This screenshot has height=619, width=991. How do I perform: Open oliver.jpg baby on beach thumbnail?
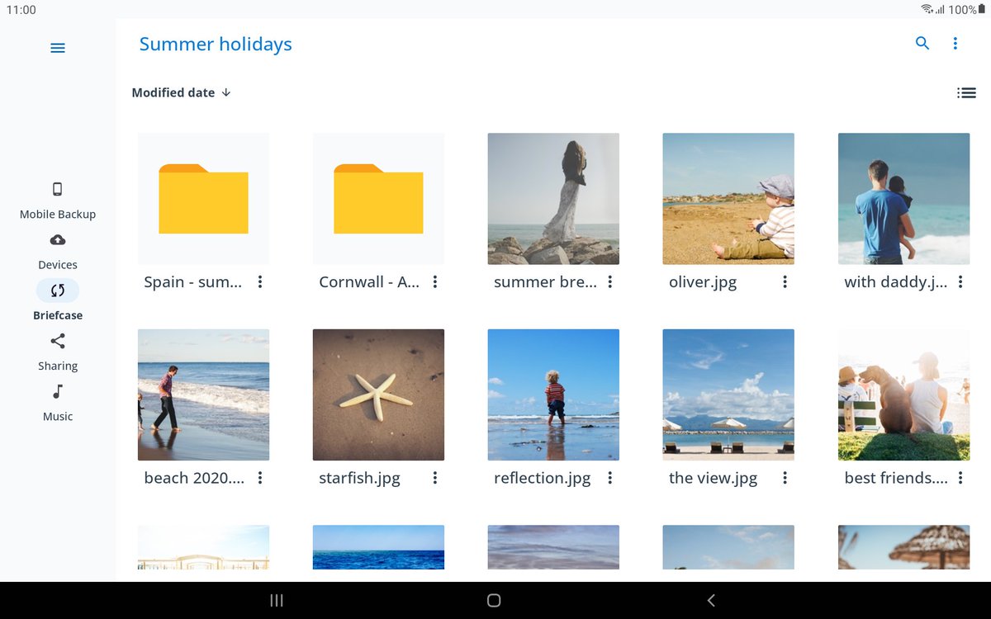[x=728, y=199]
